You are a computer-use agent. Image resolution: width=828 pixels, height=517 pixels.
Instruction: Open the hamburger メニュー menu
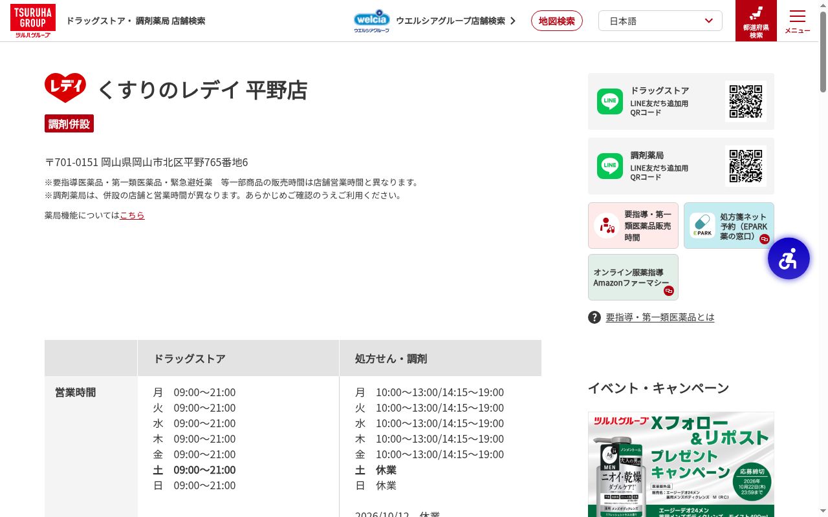point(797,21)
